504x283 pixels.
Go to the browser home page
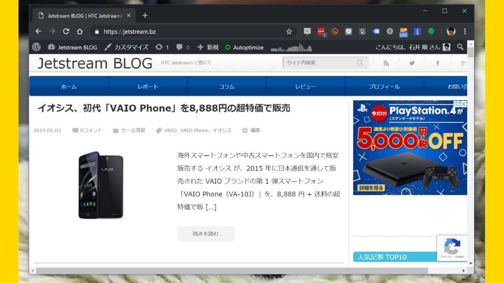(80, 31)
